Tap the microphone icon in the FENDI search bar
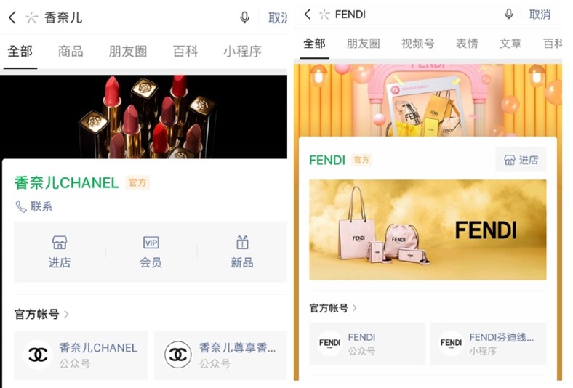Screen dimensions: 573x388 pos(508,15)
